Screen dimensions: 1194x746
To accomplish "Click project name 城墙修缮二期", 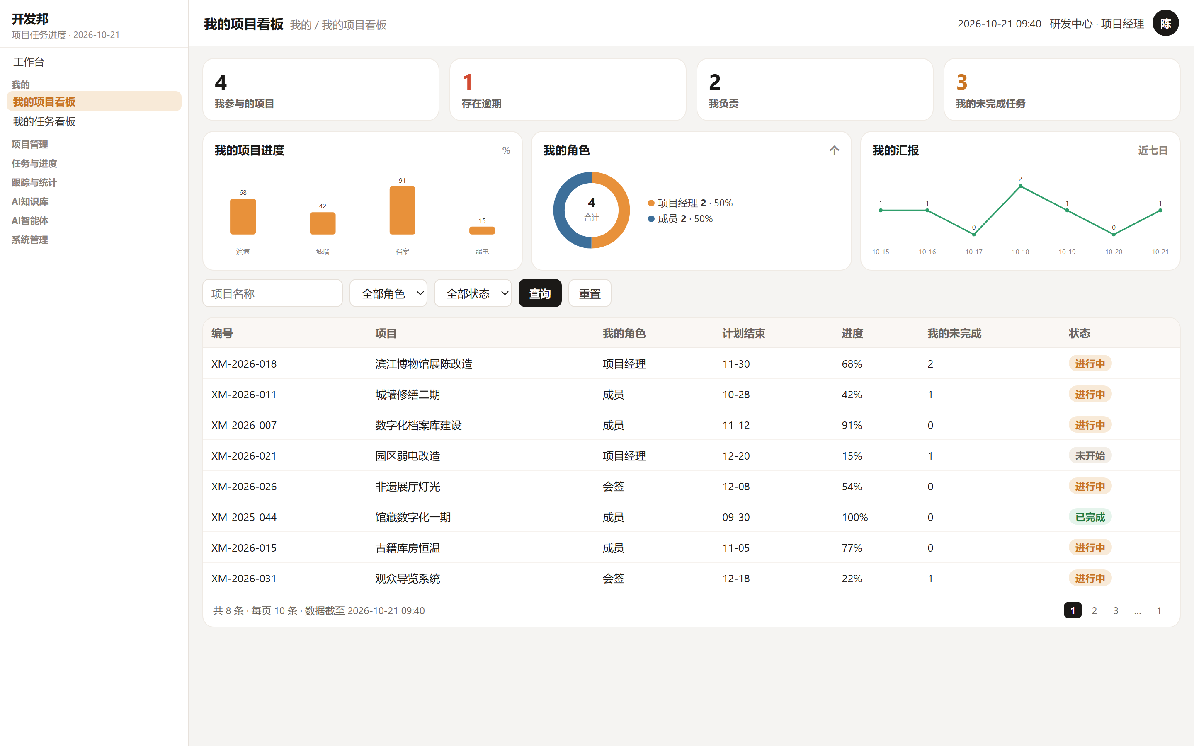I will (408, 395).
